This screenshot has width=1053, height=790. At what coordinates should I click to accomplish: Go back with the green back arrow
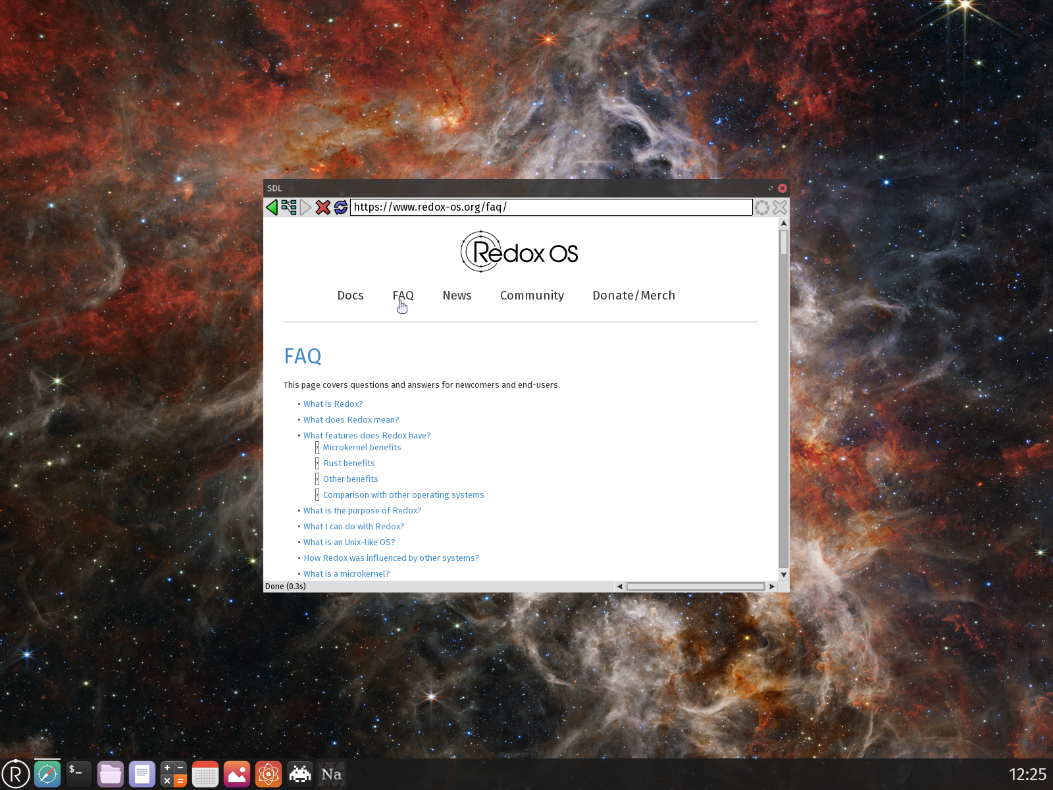(272, 207)
